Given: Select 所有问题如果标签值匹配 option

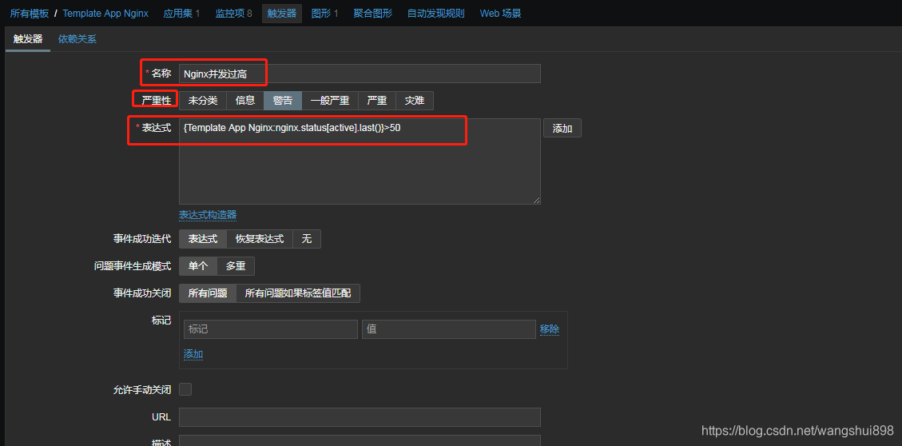Looking at the screenshot, I should tap(298, 293).
